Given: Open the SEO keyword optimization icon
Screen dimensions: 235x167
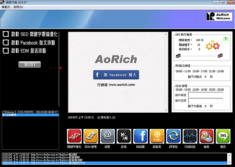Looking at the screenshot, I should tap(74, 136).
